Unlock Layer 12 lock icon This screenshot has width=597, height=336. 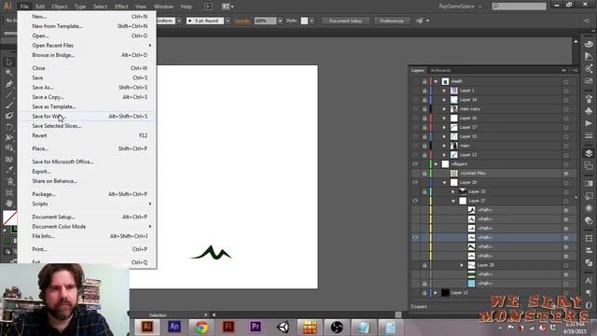pyautogui.click(x=424, y=292)
